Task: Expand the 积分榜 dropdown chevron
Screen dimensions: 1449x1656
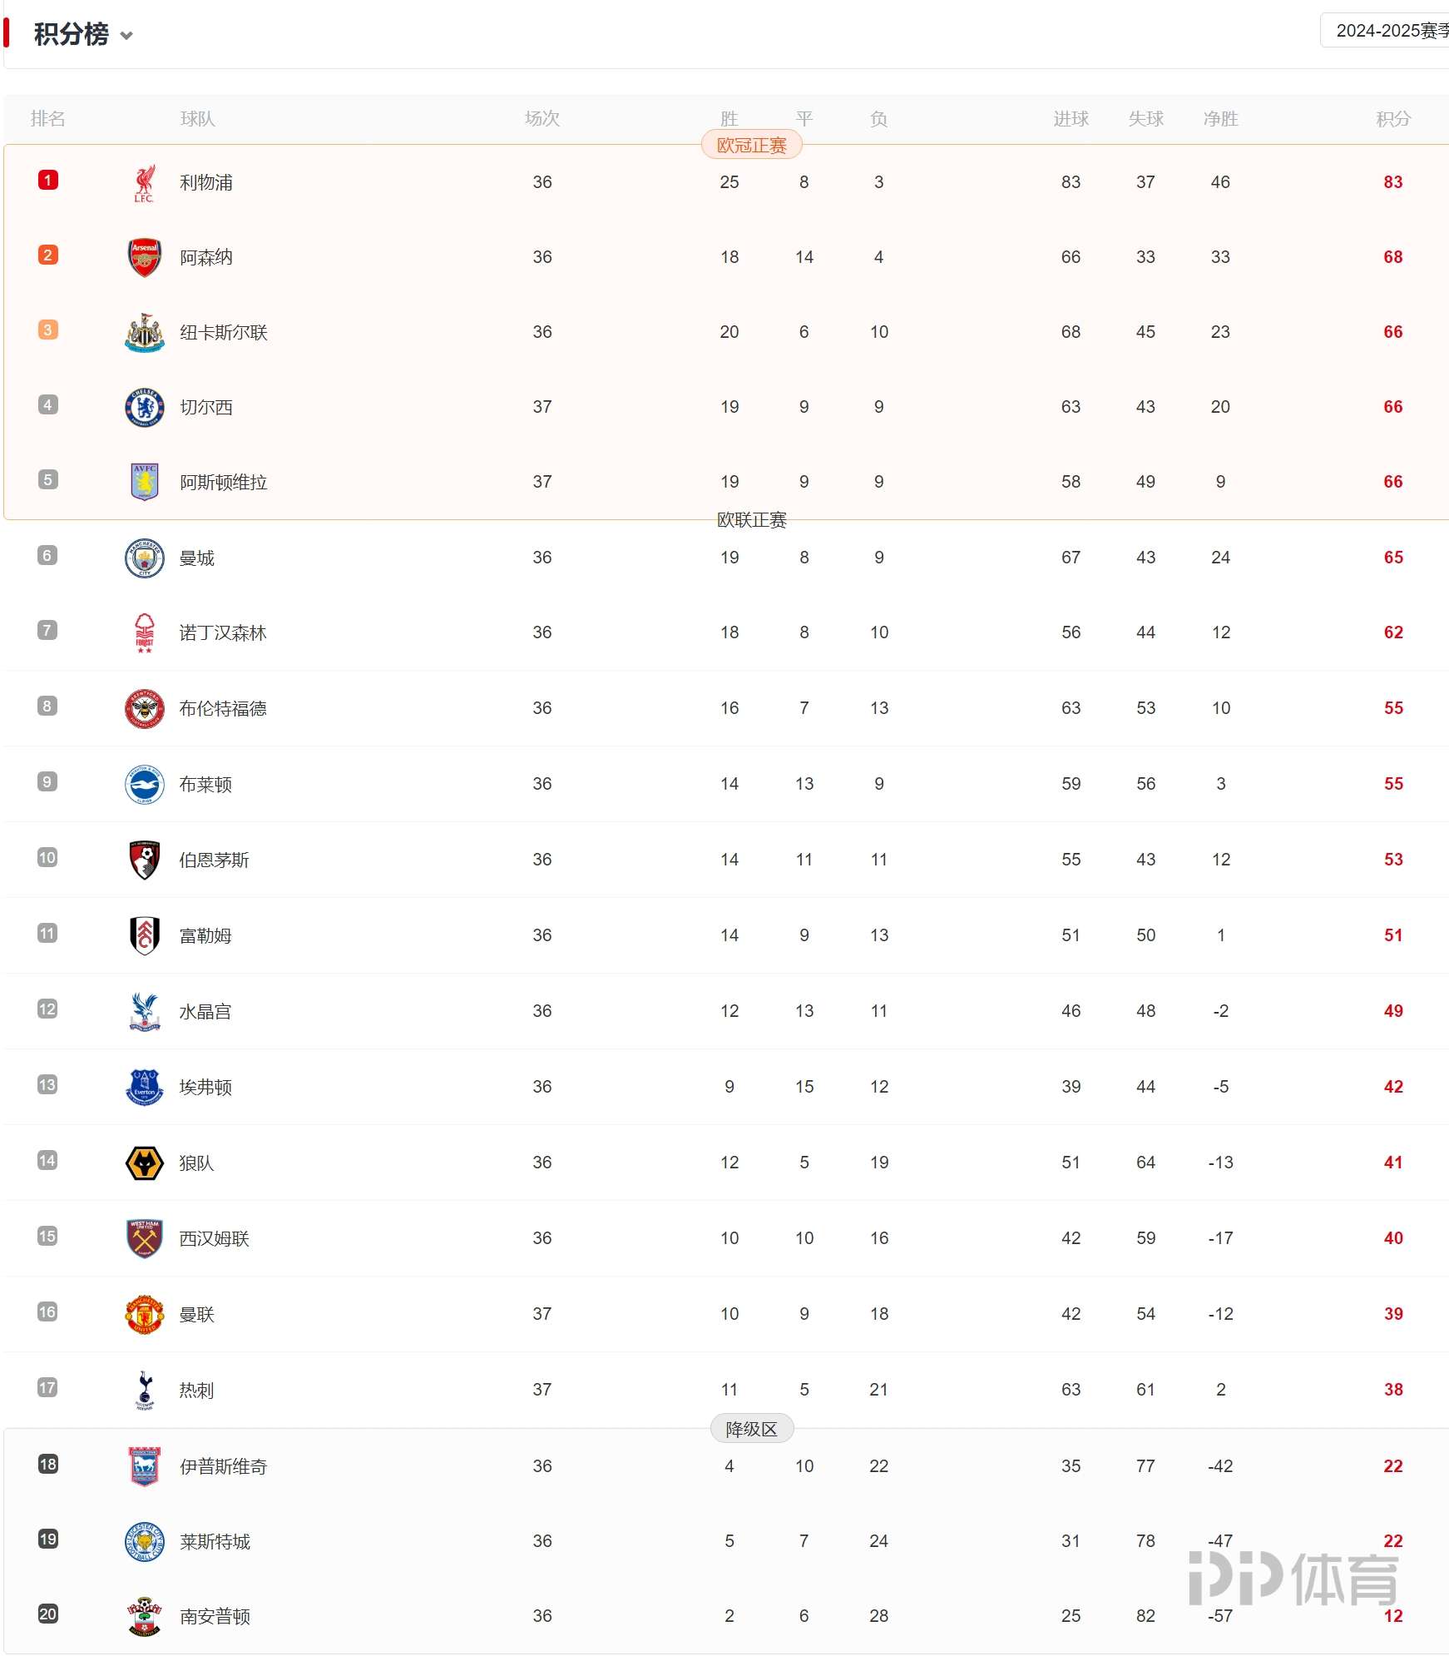Action: (126, 36)
